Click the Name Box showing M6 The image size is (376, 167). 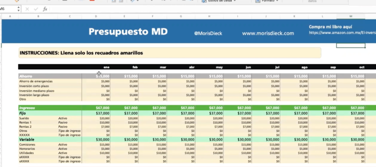click(x=8, y=9)
